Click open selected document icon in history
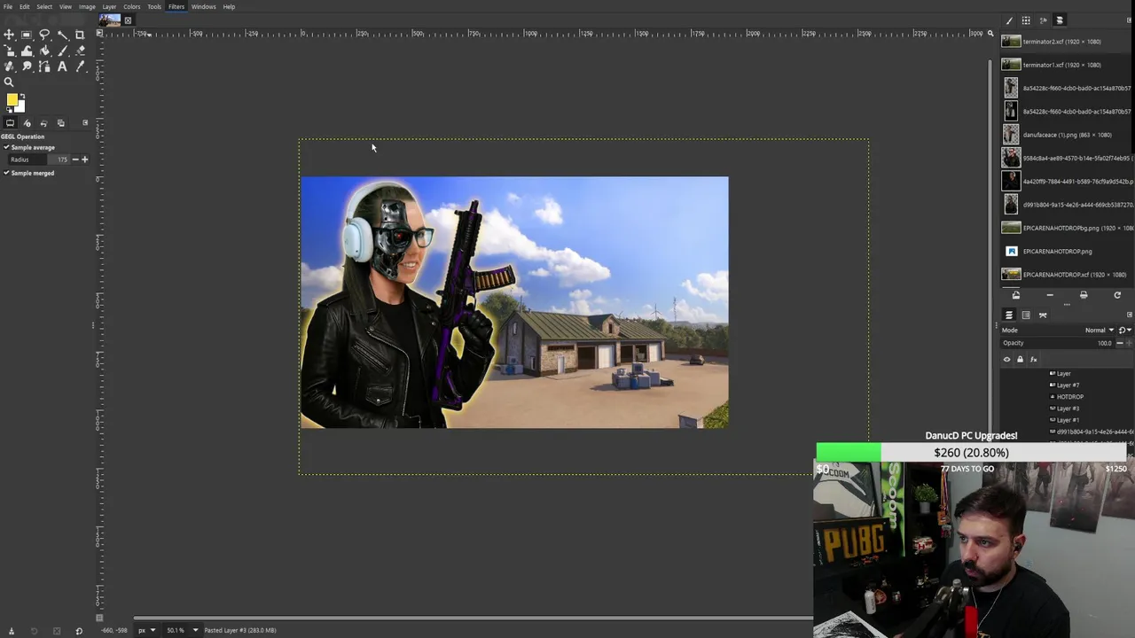Screen dimensions: 1135x638 point(1016,295)
